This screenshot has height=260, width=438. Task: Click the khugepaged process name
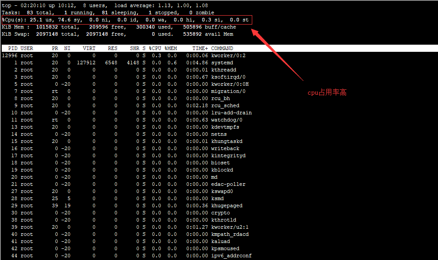point(226,205)
